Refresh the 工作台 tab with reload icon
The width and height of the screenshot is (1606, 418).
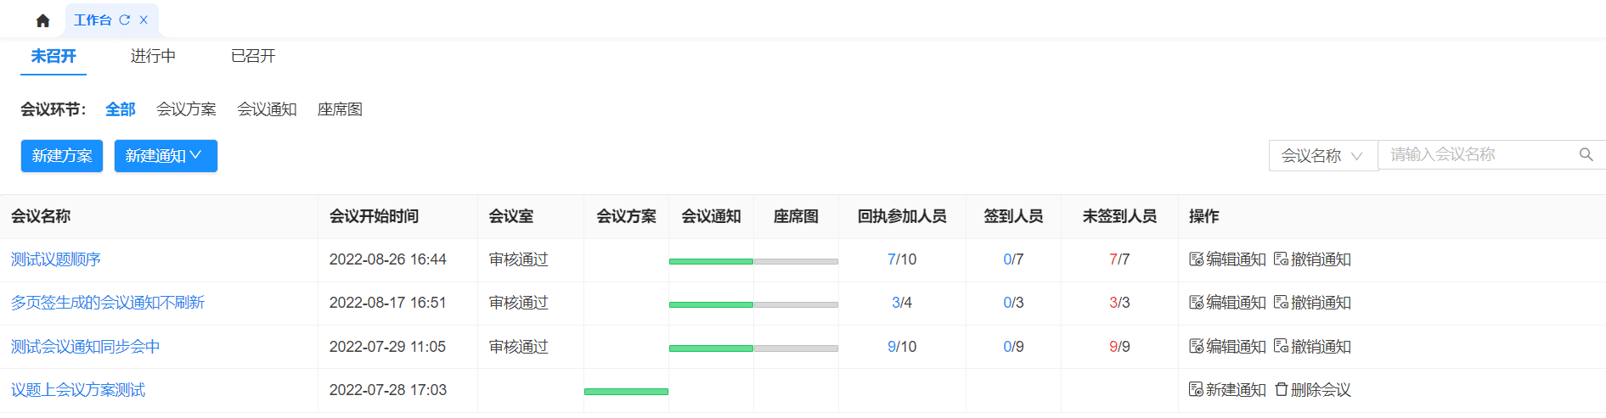pos(125,20)
